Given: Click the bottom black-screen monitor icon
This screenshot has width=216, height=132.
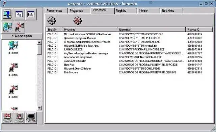Looking at the screenshot, I should pos(31,118).
